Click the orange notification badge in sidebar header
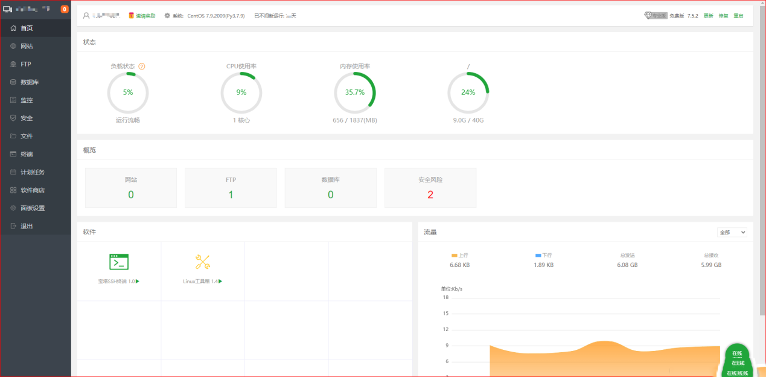 pyautogui.click(x=65, y=9)
